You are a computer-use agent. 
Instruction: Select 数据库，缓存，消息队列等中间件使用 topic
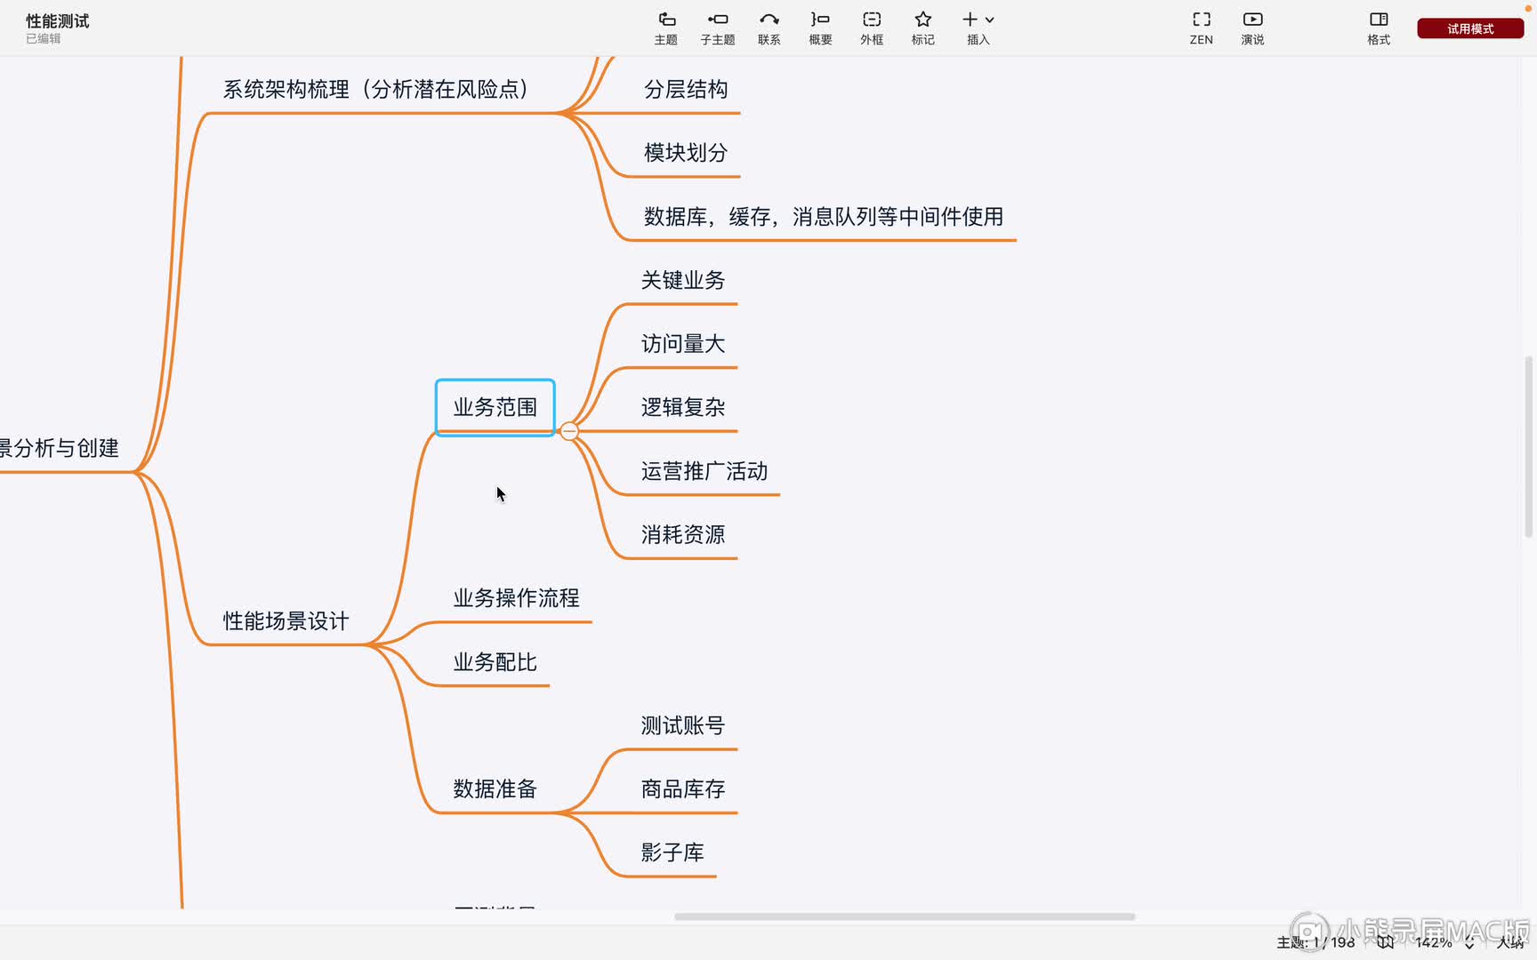coord(824,217)
